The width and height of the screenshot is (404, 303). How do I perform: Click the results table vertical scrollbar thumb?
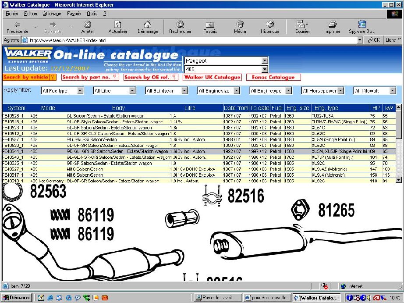click(x=398, y=125)
